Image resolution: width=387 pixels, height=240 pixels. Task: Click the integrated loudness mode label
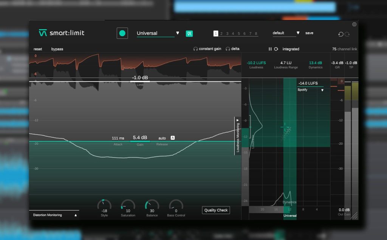[291, 49]
